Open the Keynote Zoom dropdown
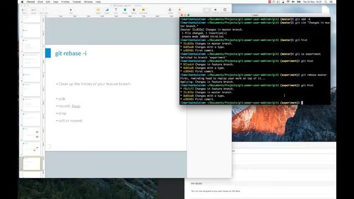Image resolution: width=354 pixels, height=199 pixels. (33, 10)
